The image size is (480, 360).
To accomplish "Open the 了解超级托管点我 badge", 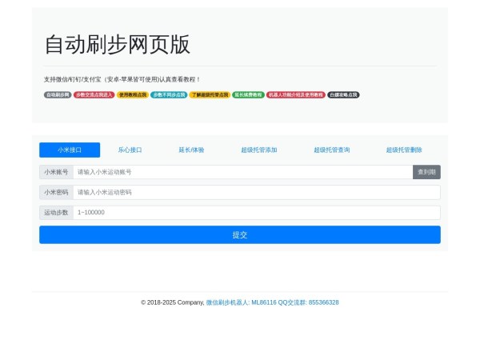I will tap(210, 94).
